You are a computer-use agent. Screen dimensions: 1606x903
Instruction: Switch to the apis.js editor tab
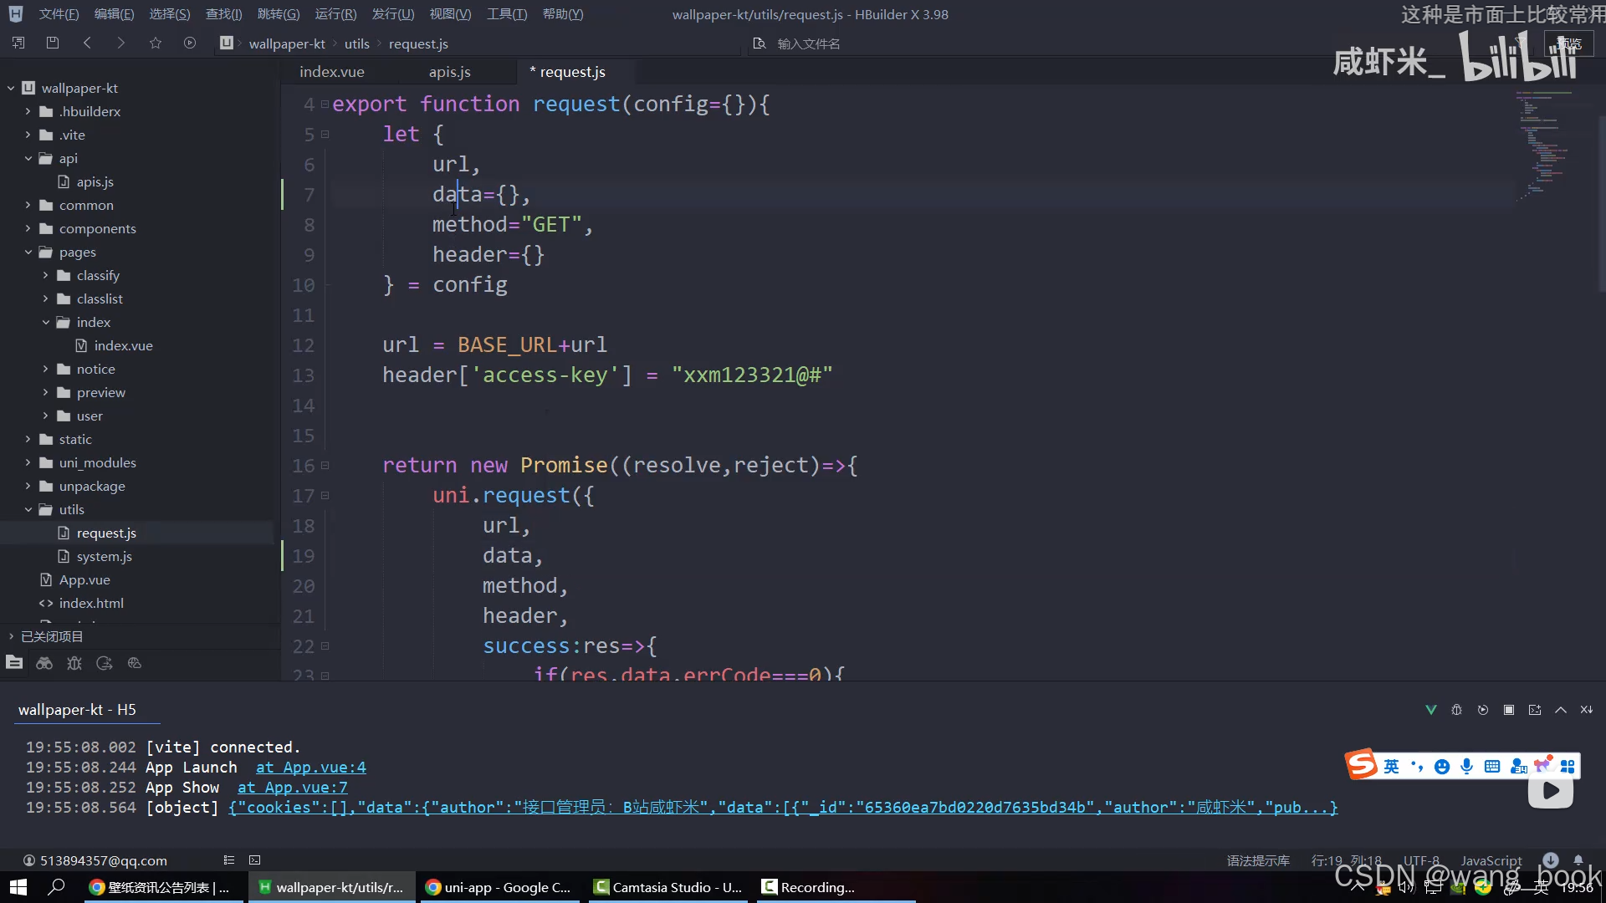(x=449, y=72)
